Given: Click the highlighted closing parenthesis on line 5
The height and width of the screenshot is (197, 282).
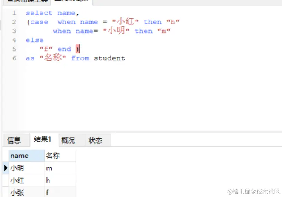Looking at the screenshot, I should coord(77,49).
